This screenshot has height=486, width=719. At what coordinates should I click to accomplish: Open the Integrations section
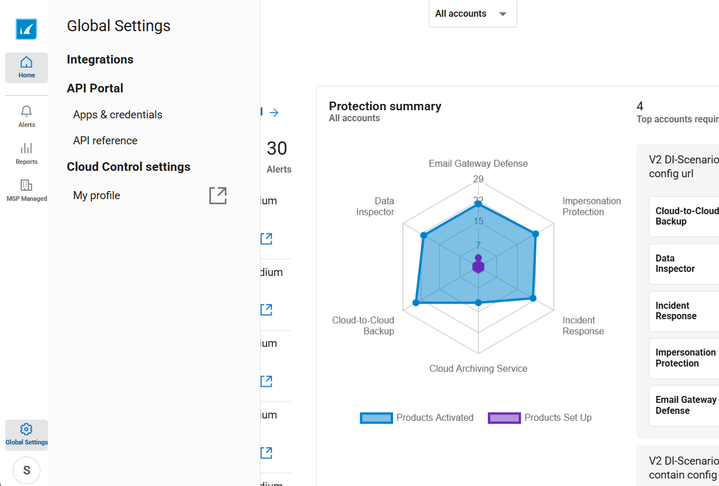click(x=100, y=59)
